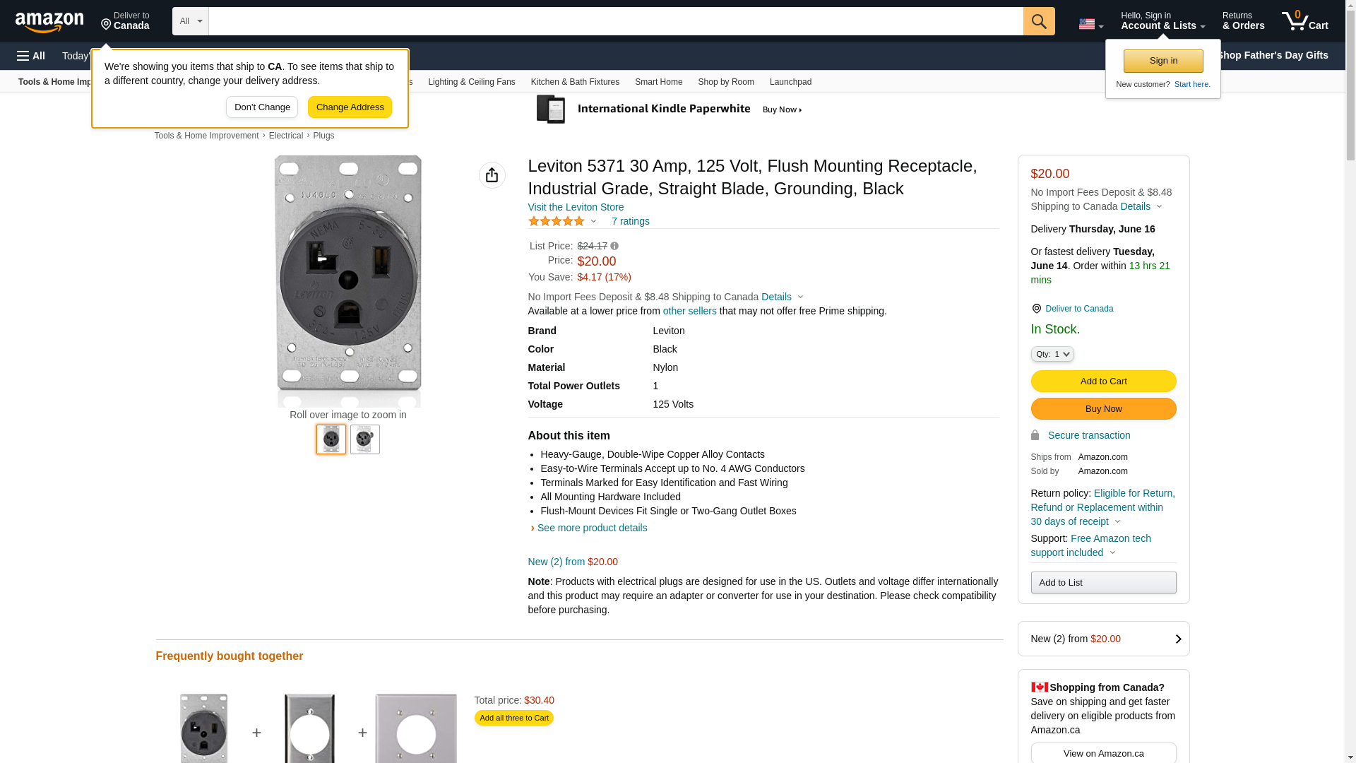Open the shopping cart
Viewport: 1356px width, 763px height.
click(1304, 21)
